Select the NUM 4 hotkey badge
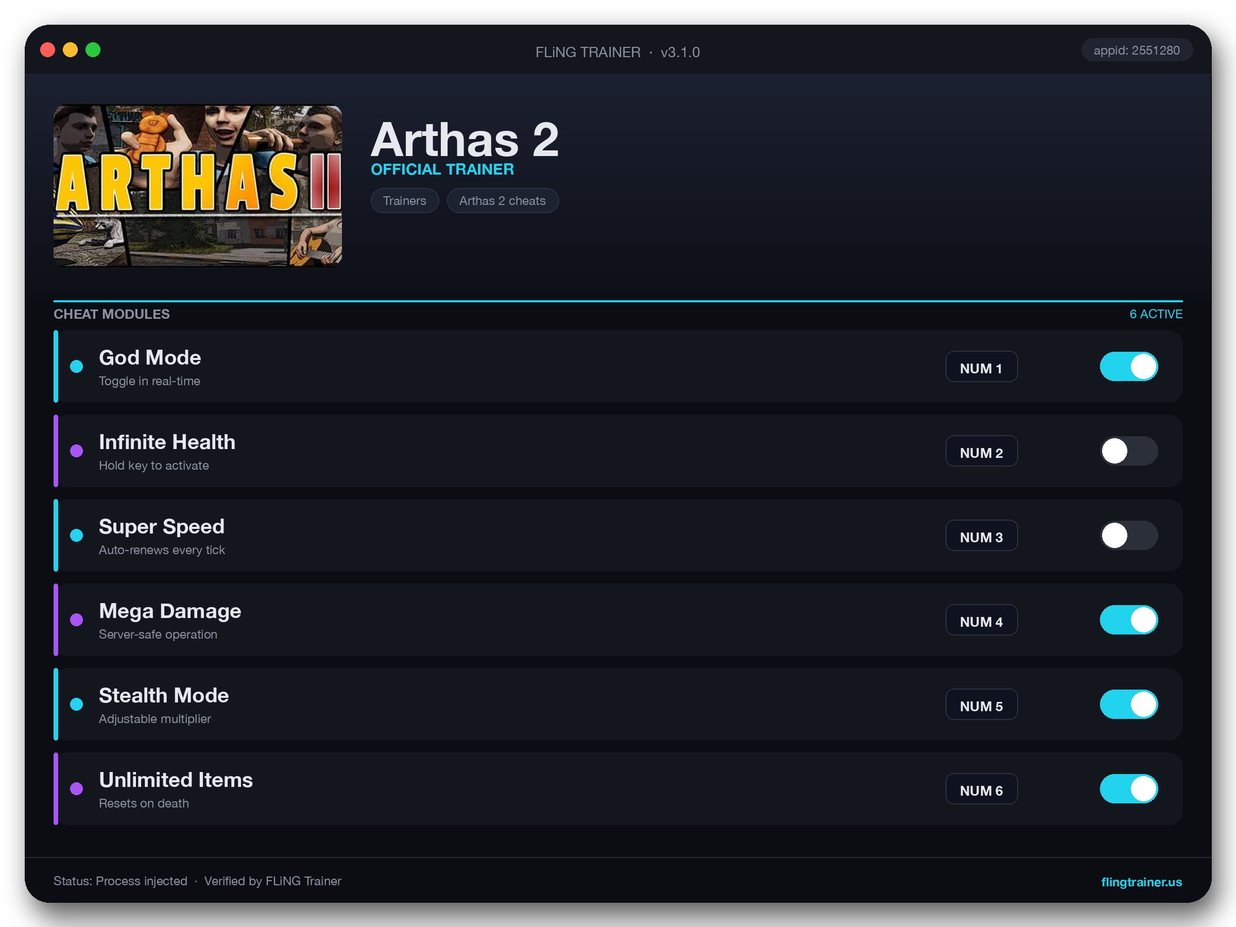 981,620
